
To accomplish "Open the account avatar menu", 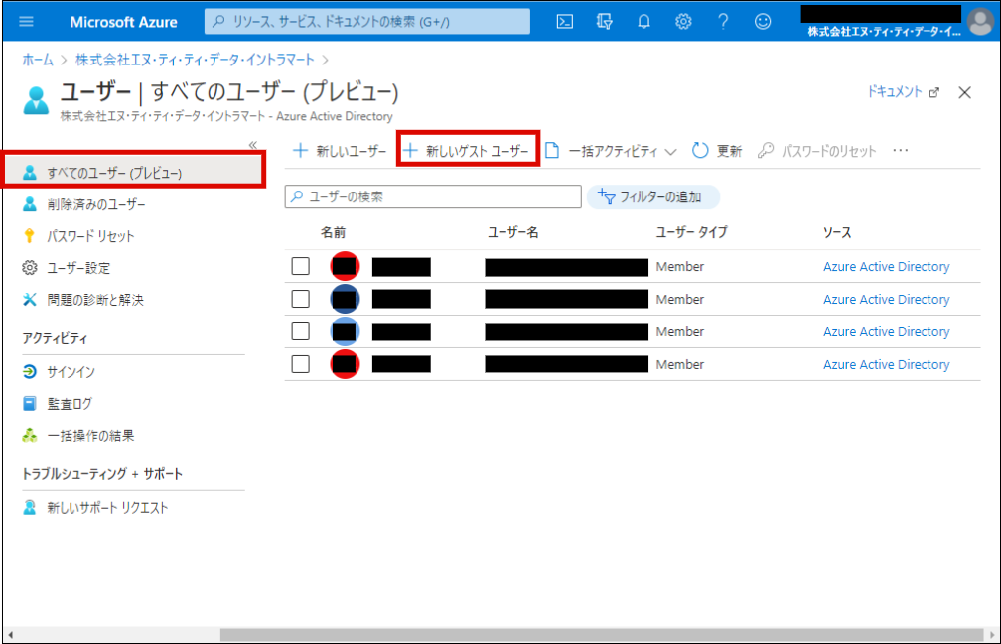I will (980, 22).
